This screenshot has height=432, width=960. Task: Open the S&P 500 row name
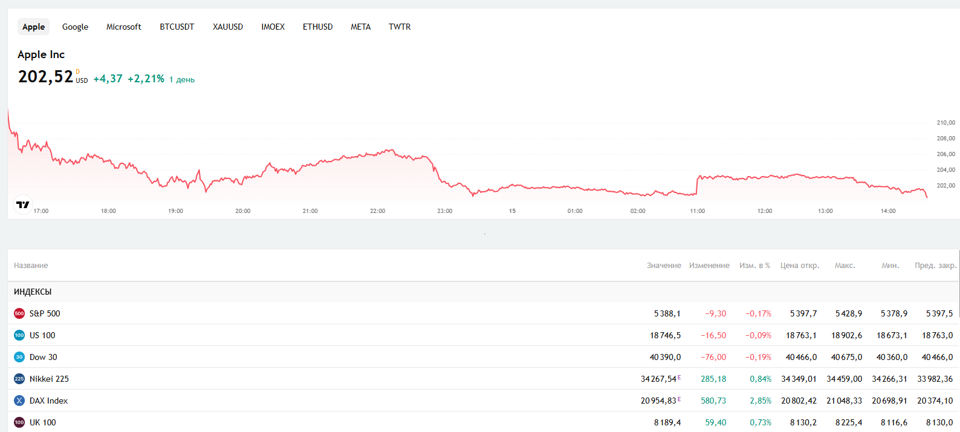45,313
